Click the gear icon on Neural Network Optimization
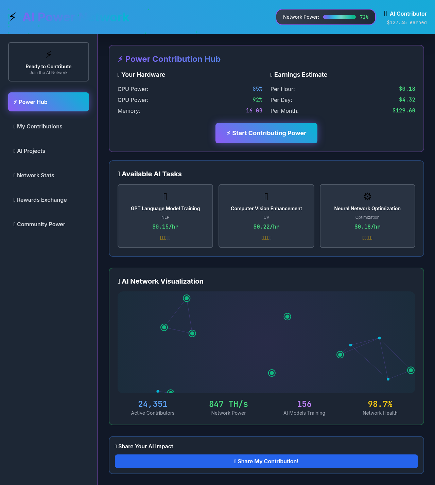435x485 pixels. point(367,196)
